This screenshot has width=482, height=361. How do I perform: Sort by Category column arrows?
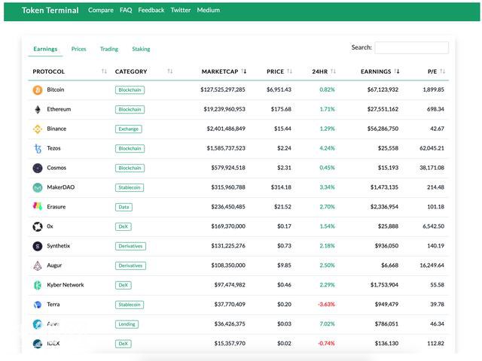pos(169,71)
